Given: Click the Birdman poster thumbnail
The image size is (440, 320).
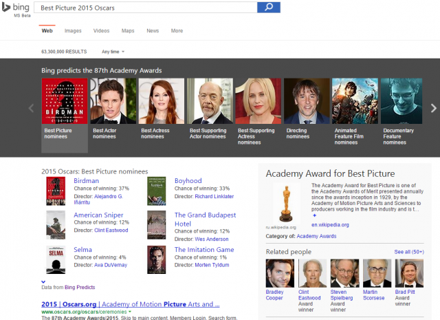Looking at the screenshot, I should point(56,191).
